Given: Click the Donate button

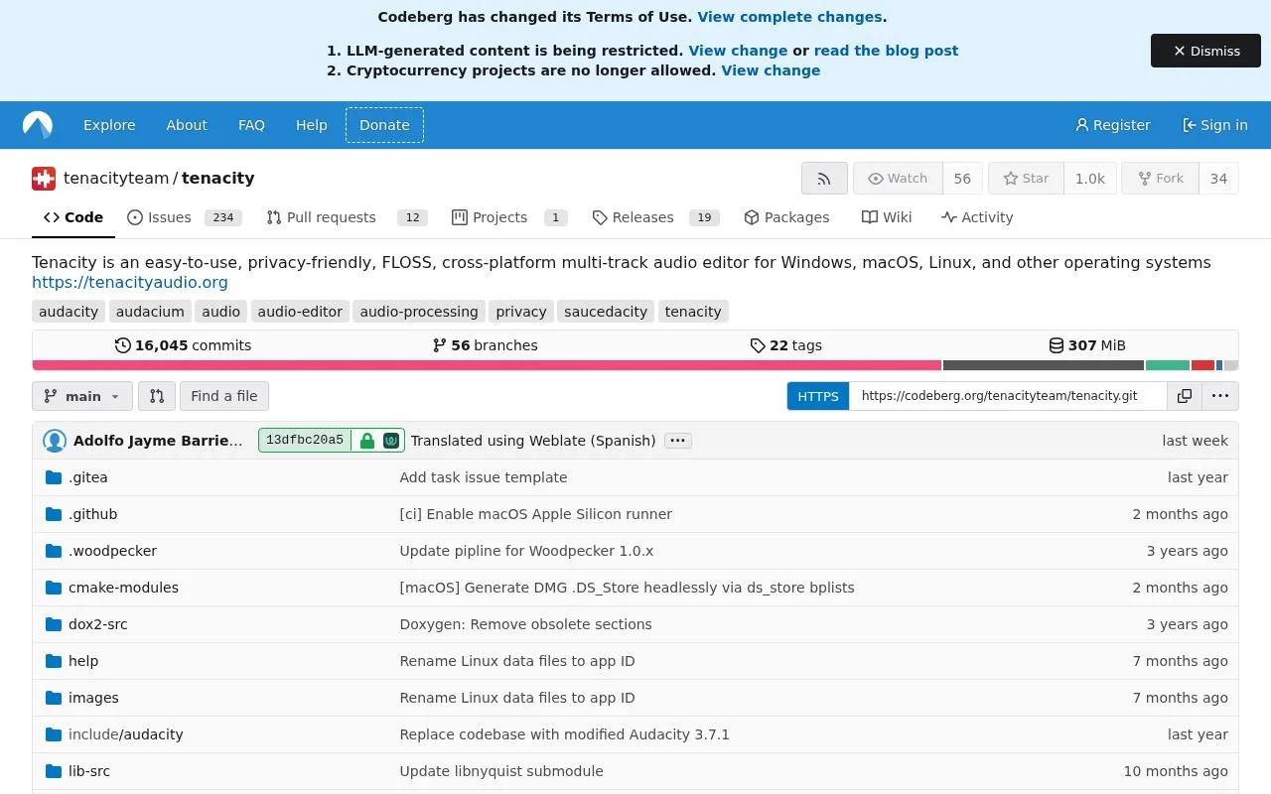Looking at the screenshot, I should pyautogui.click(x=384, y=125).
